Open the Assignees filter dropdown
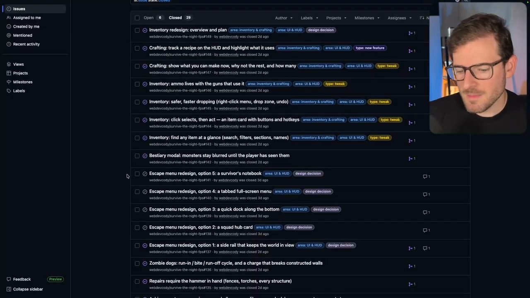 400,18
